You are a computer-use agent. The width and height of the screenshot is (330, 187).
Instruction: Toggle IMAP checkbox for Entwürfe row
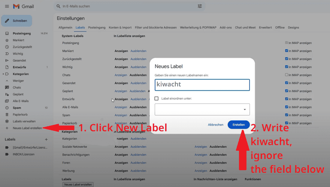[287, 99]
